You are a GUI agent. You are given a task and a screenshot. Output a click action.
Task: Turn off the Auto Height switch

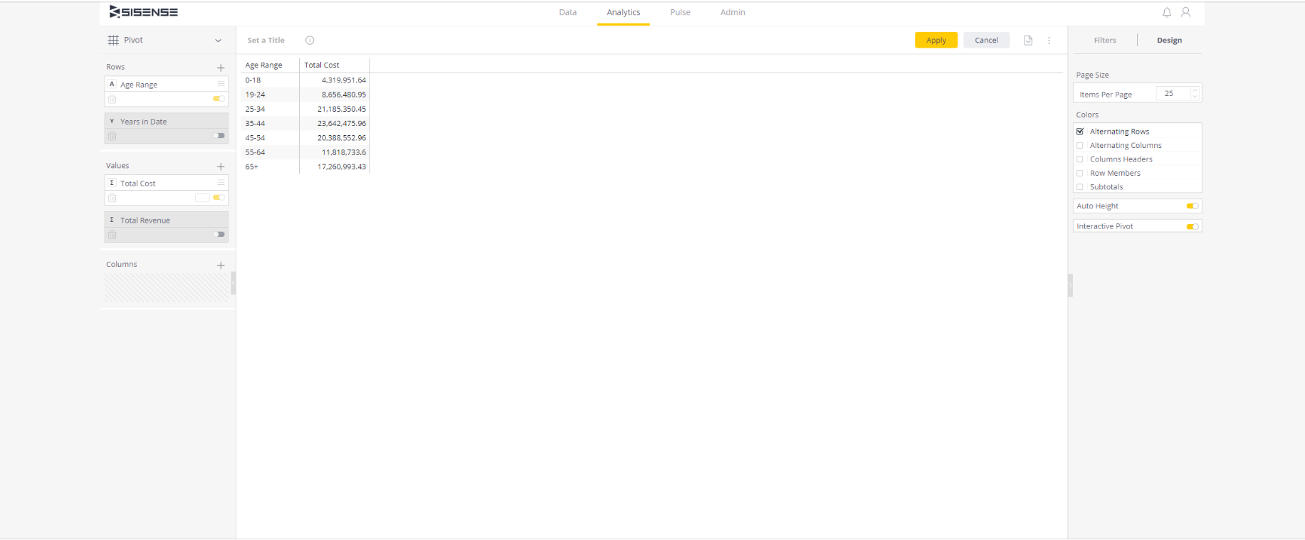tap(1192, 206)
